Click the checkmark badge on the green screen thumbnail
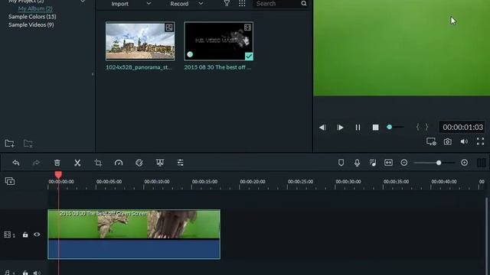The width and height of the screenshot is (490, 275). [x=249, y=56]
